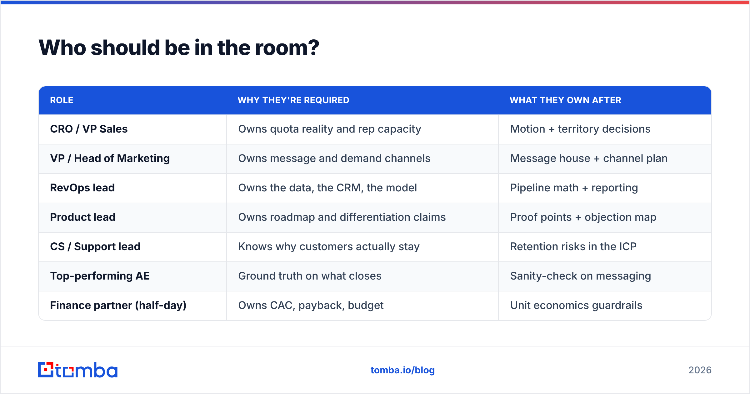Click "Ground truth on what closes"
The image size is (750, 394).
(310, 276)
